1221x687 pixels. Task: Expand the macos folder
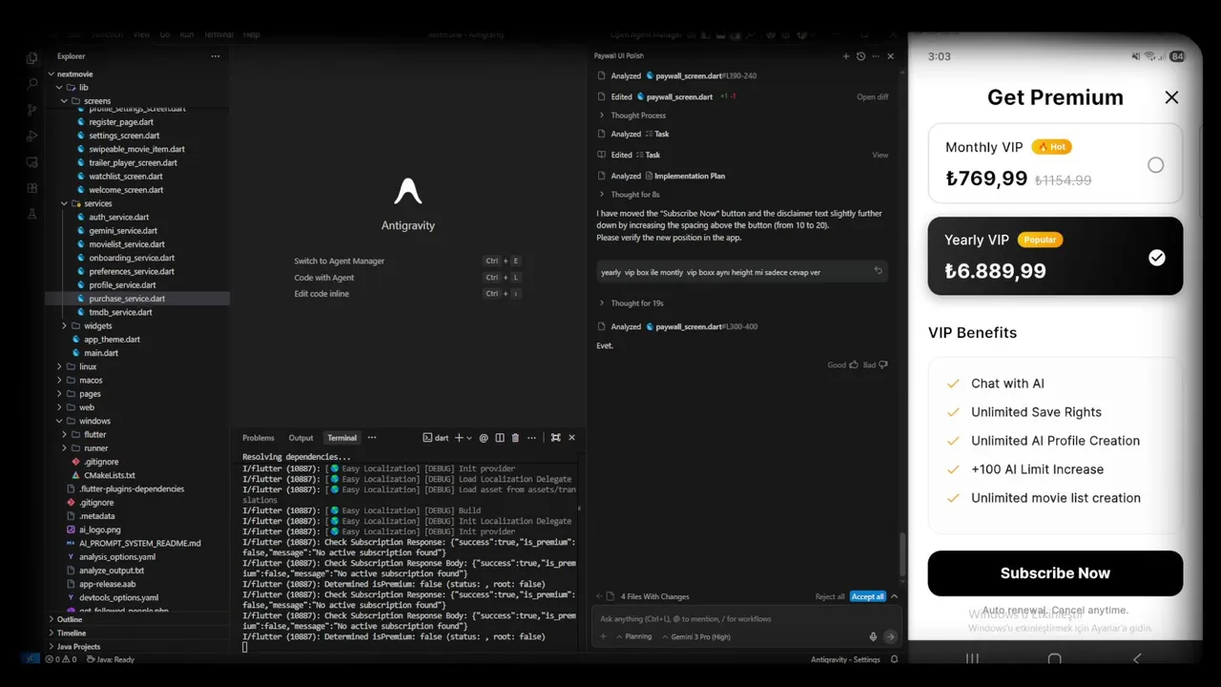click(x=59, y=380)
